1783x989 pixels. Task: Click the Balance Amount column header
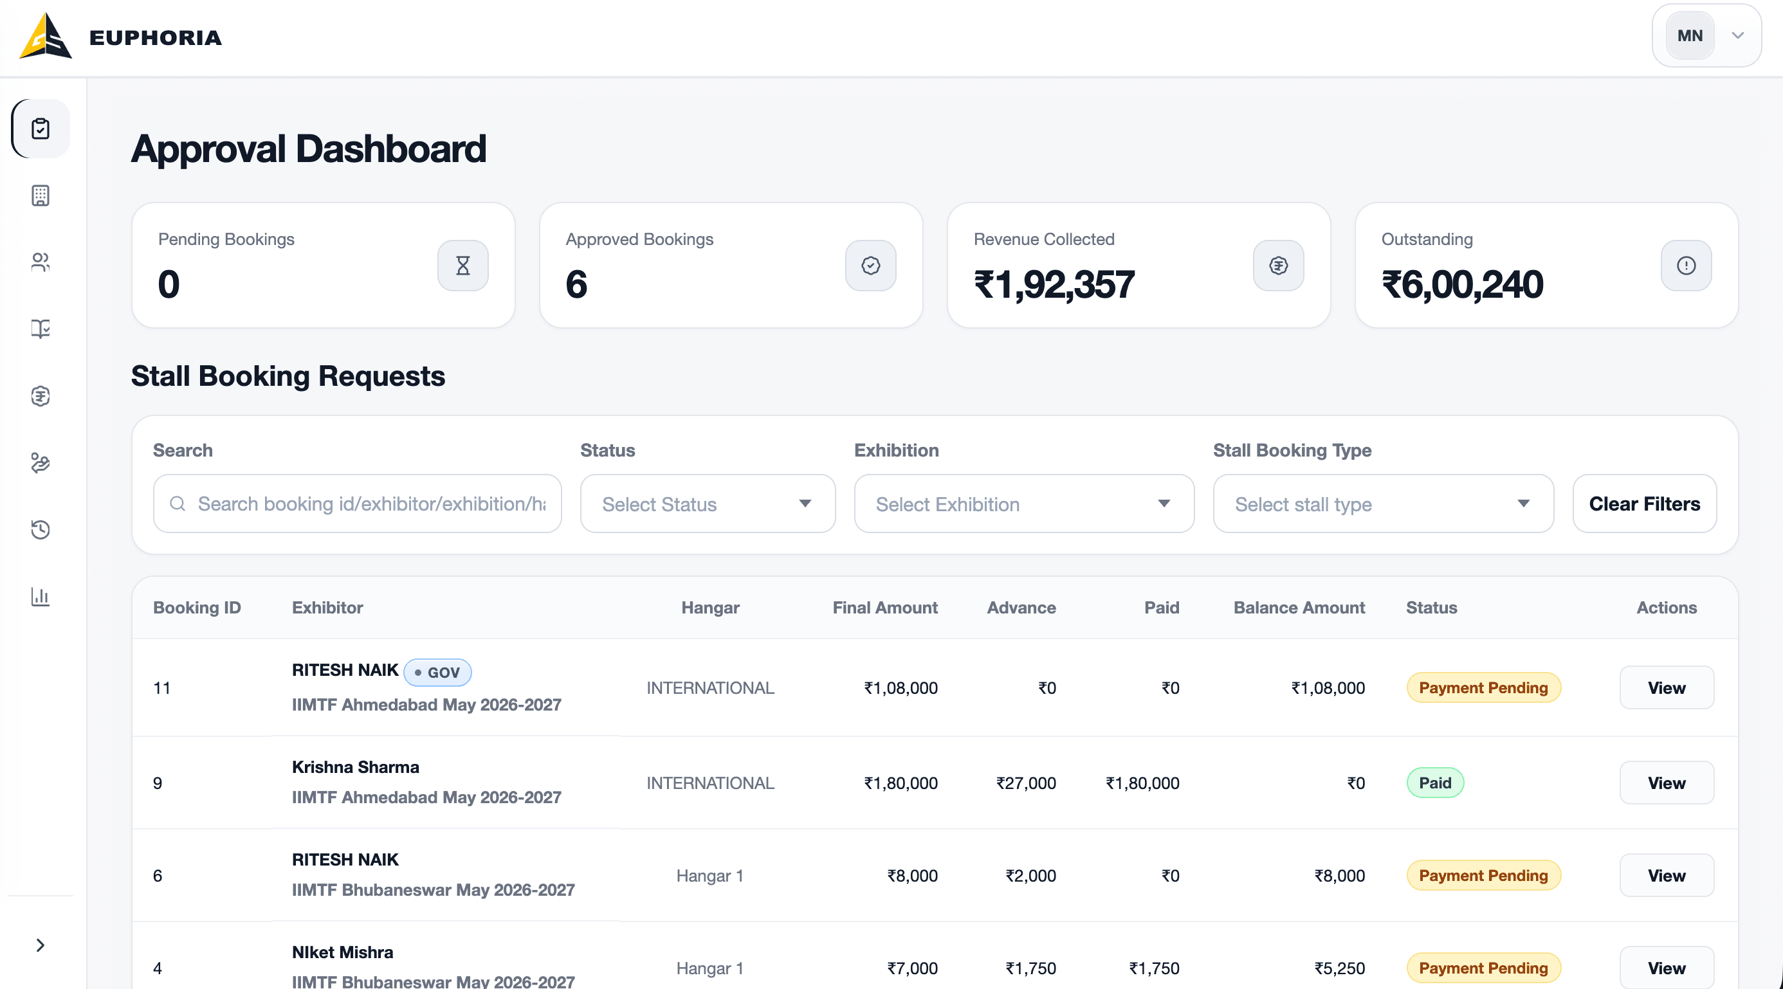click(x=1299, y=608)
